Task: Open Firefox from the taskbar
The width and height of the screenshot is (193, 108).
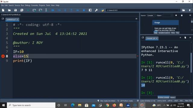Action: click(114, 105)
